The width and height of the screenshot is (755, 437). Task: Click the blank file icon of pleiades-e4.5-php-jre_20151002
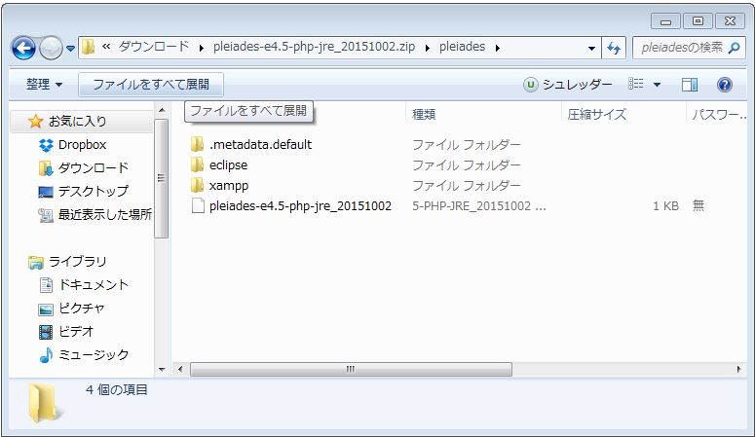(x=198, y=205)
